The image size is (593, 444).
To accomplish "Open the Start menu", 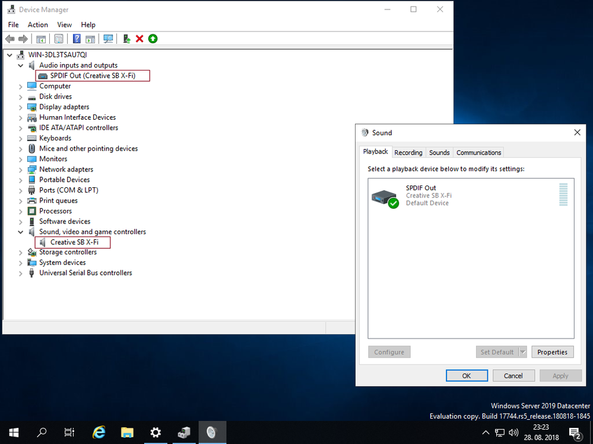I will 14,432.
